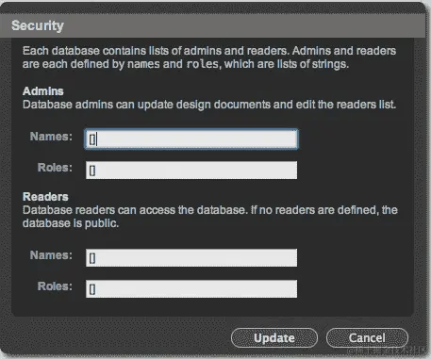Click the Readers section heading
Screen dimensions: 431x359
point(45,197)
